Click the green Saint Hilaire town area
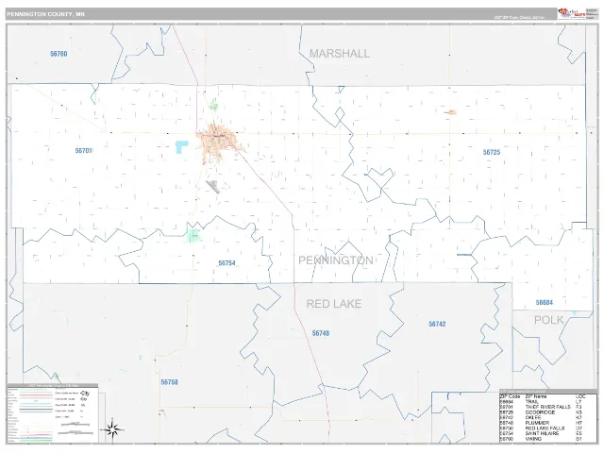This screenshot has width=604, height=453. 193,233
